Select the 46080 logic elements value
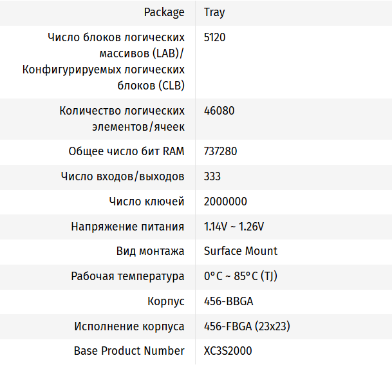The image size is (392, 367). (219, 111)
